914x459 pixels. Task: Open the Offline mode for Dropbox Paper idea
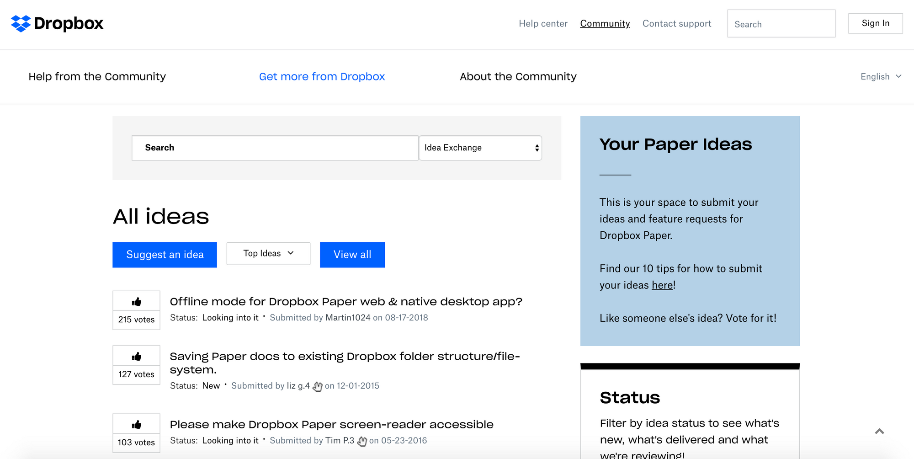tap(346, 302)
